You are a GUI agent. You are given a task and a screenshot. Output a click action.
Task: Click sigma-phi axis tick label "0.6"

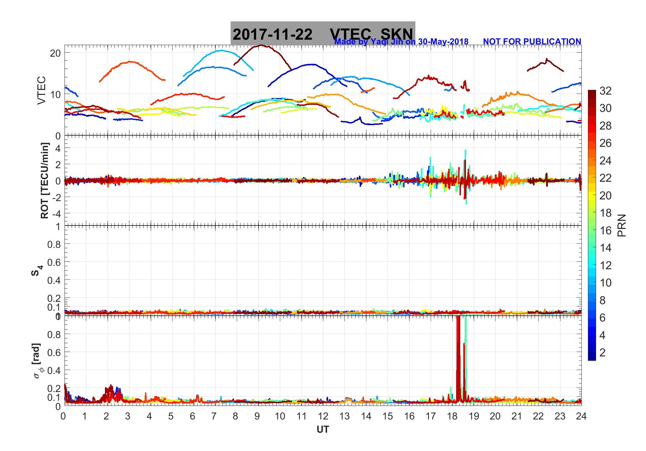point(54,353)
